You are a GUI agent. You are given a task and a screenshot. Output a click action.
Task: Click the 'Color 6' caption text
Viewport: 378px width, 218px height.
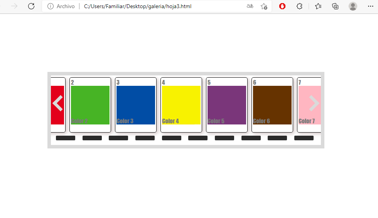pos(262,121)
